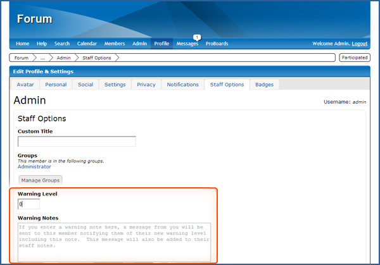Switch to the Social tab
Screen dimensions: 380x265
coord(85,85)
